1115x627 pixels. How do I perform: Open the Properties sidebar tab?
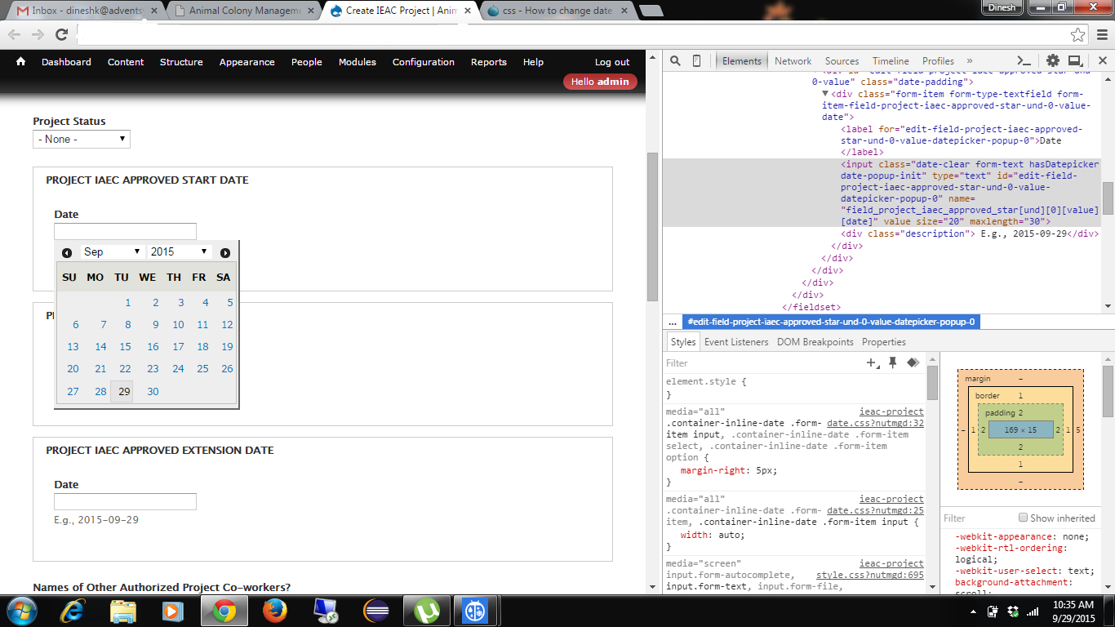click(884, 342)
